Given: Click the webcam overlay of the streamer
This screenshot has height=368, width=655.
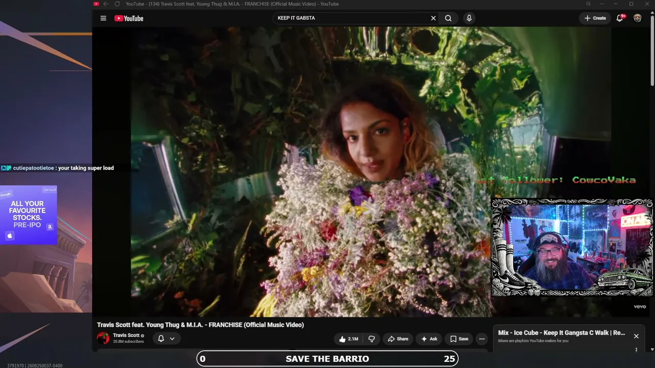Looking at the screenshot, I should tap(572, 248).
